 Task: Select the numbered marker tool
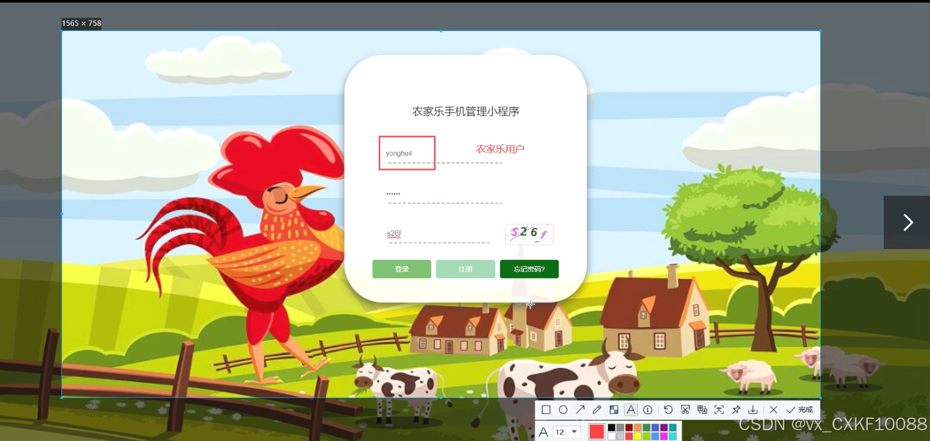pyautogui.click(x=647, y=410)
